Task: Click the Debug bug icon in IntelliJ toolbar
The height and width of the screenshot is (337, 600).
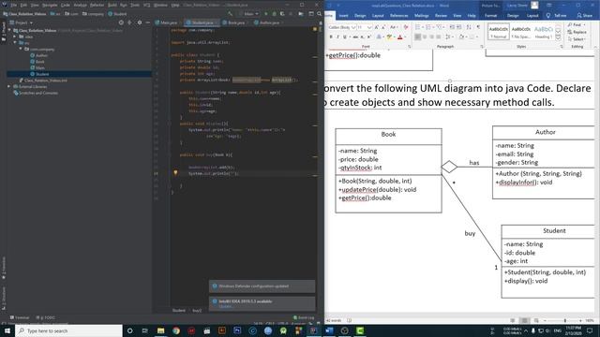Action: pos(274,14)
